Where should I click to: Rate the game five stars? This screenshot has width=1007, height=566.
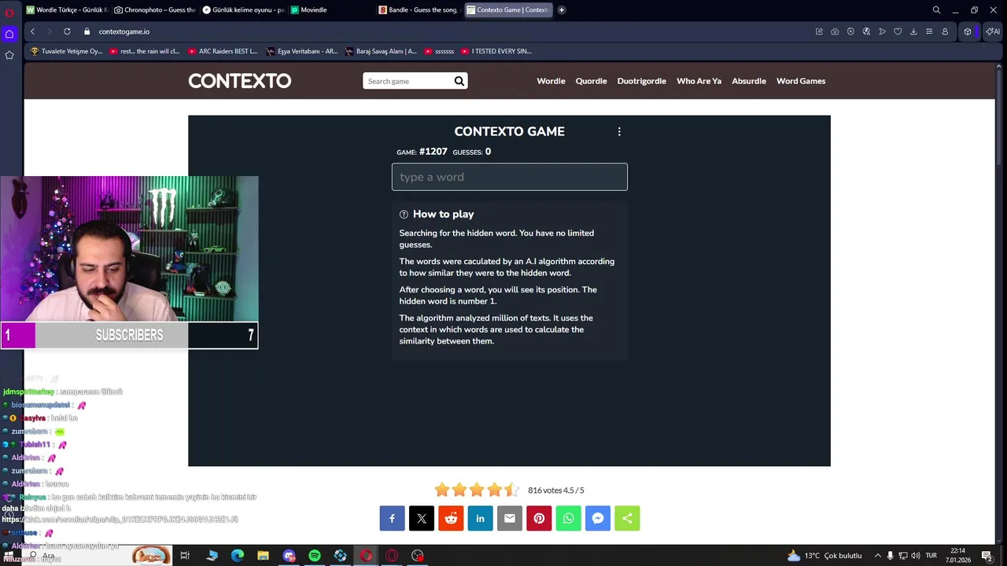click(x=511, y=490)
